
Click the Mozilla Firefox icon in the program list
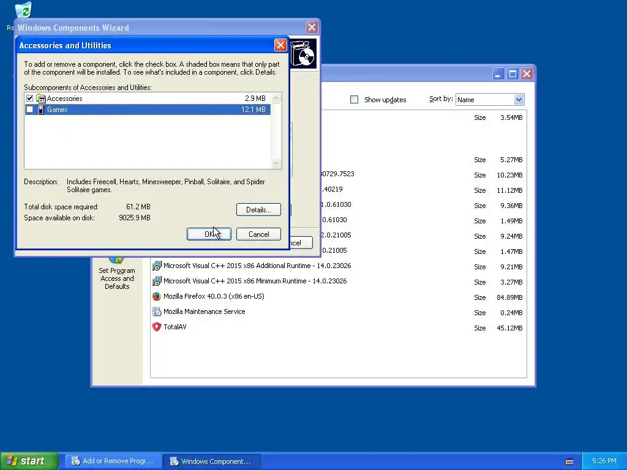click(156, 296)
